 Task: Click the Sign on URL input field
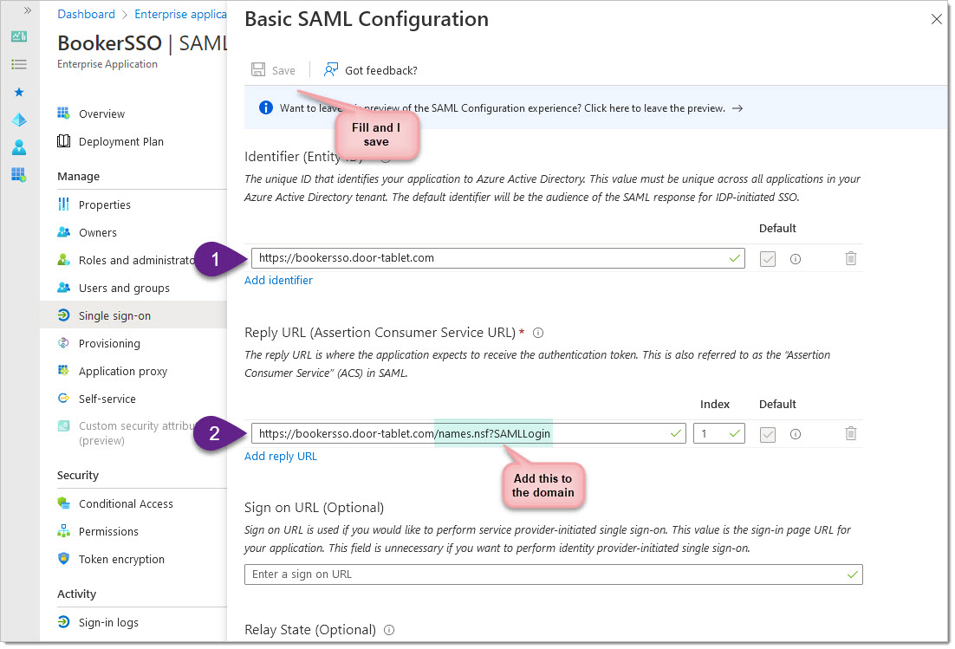click(x=546, y=574)
